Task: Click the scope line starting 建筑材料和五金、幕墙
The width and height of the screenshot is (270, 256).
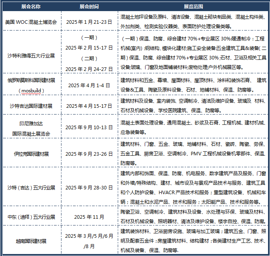Action: point(193,80)
